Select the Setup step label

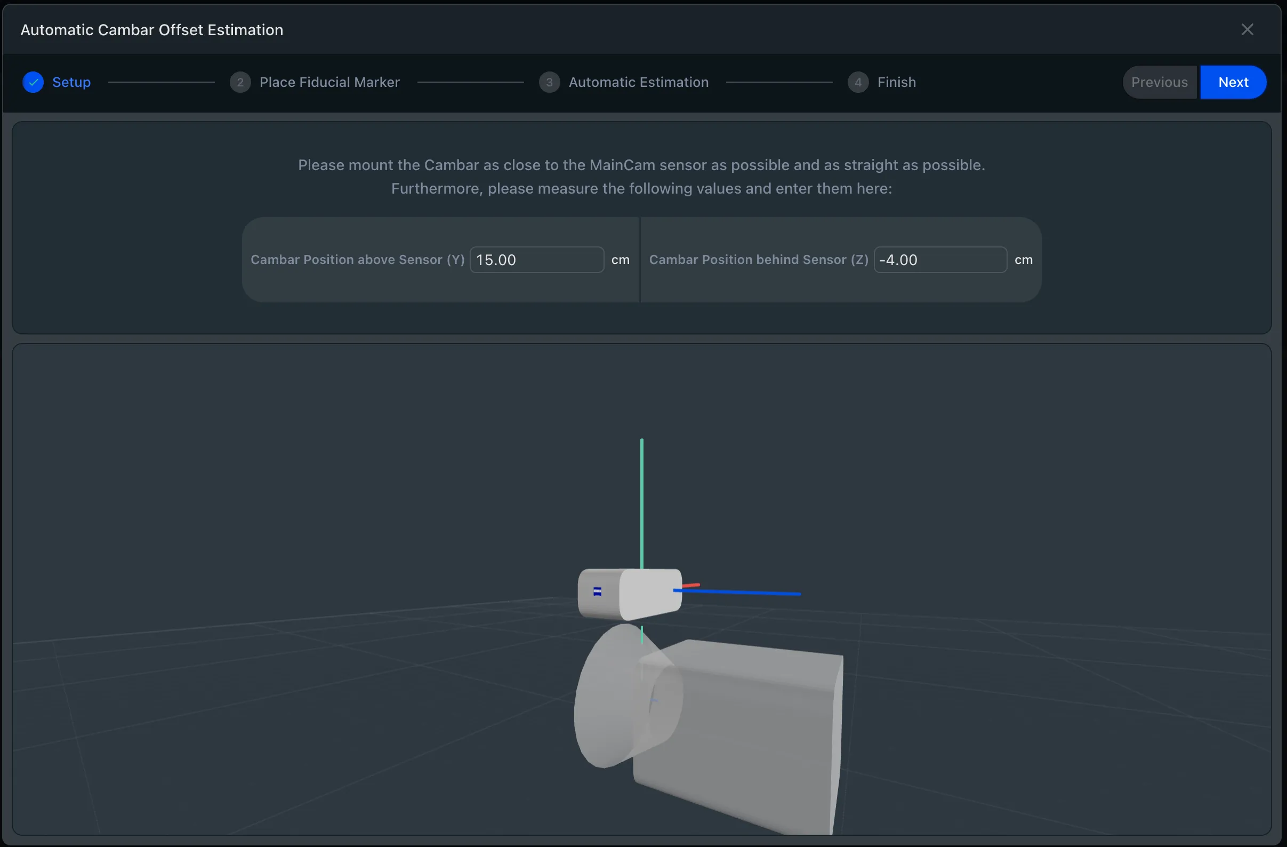[71, 82]
